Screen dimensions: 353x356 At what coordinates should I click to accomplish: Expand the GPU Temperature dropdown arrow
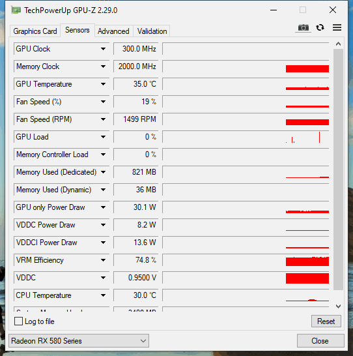click(103, 84)
